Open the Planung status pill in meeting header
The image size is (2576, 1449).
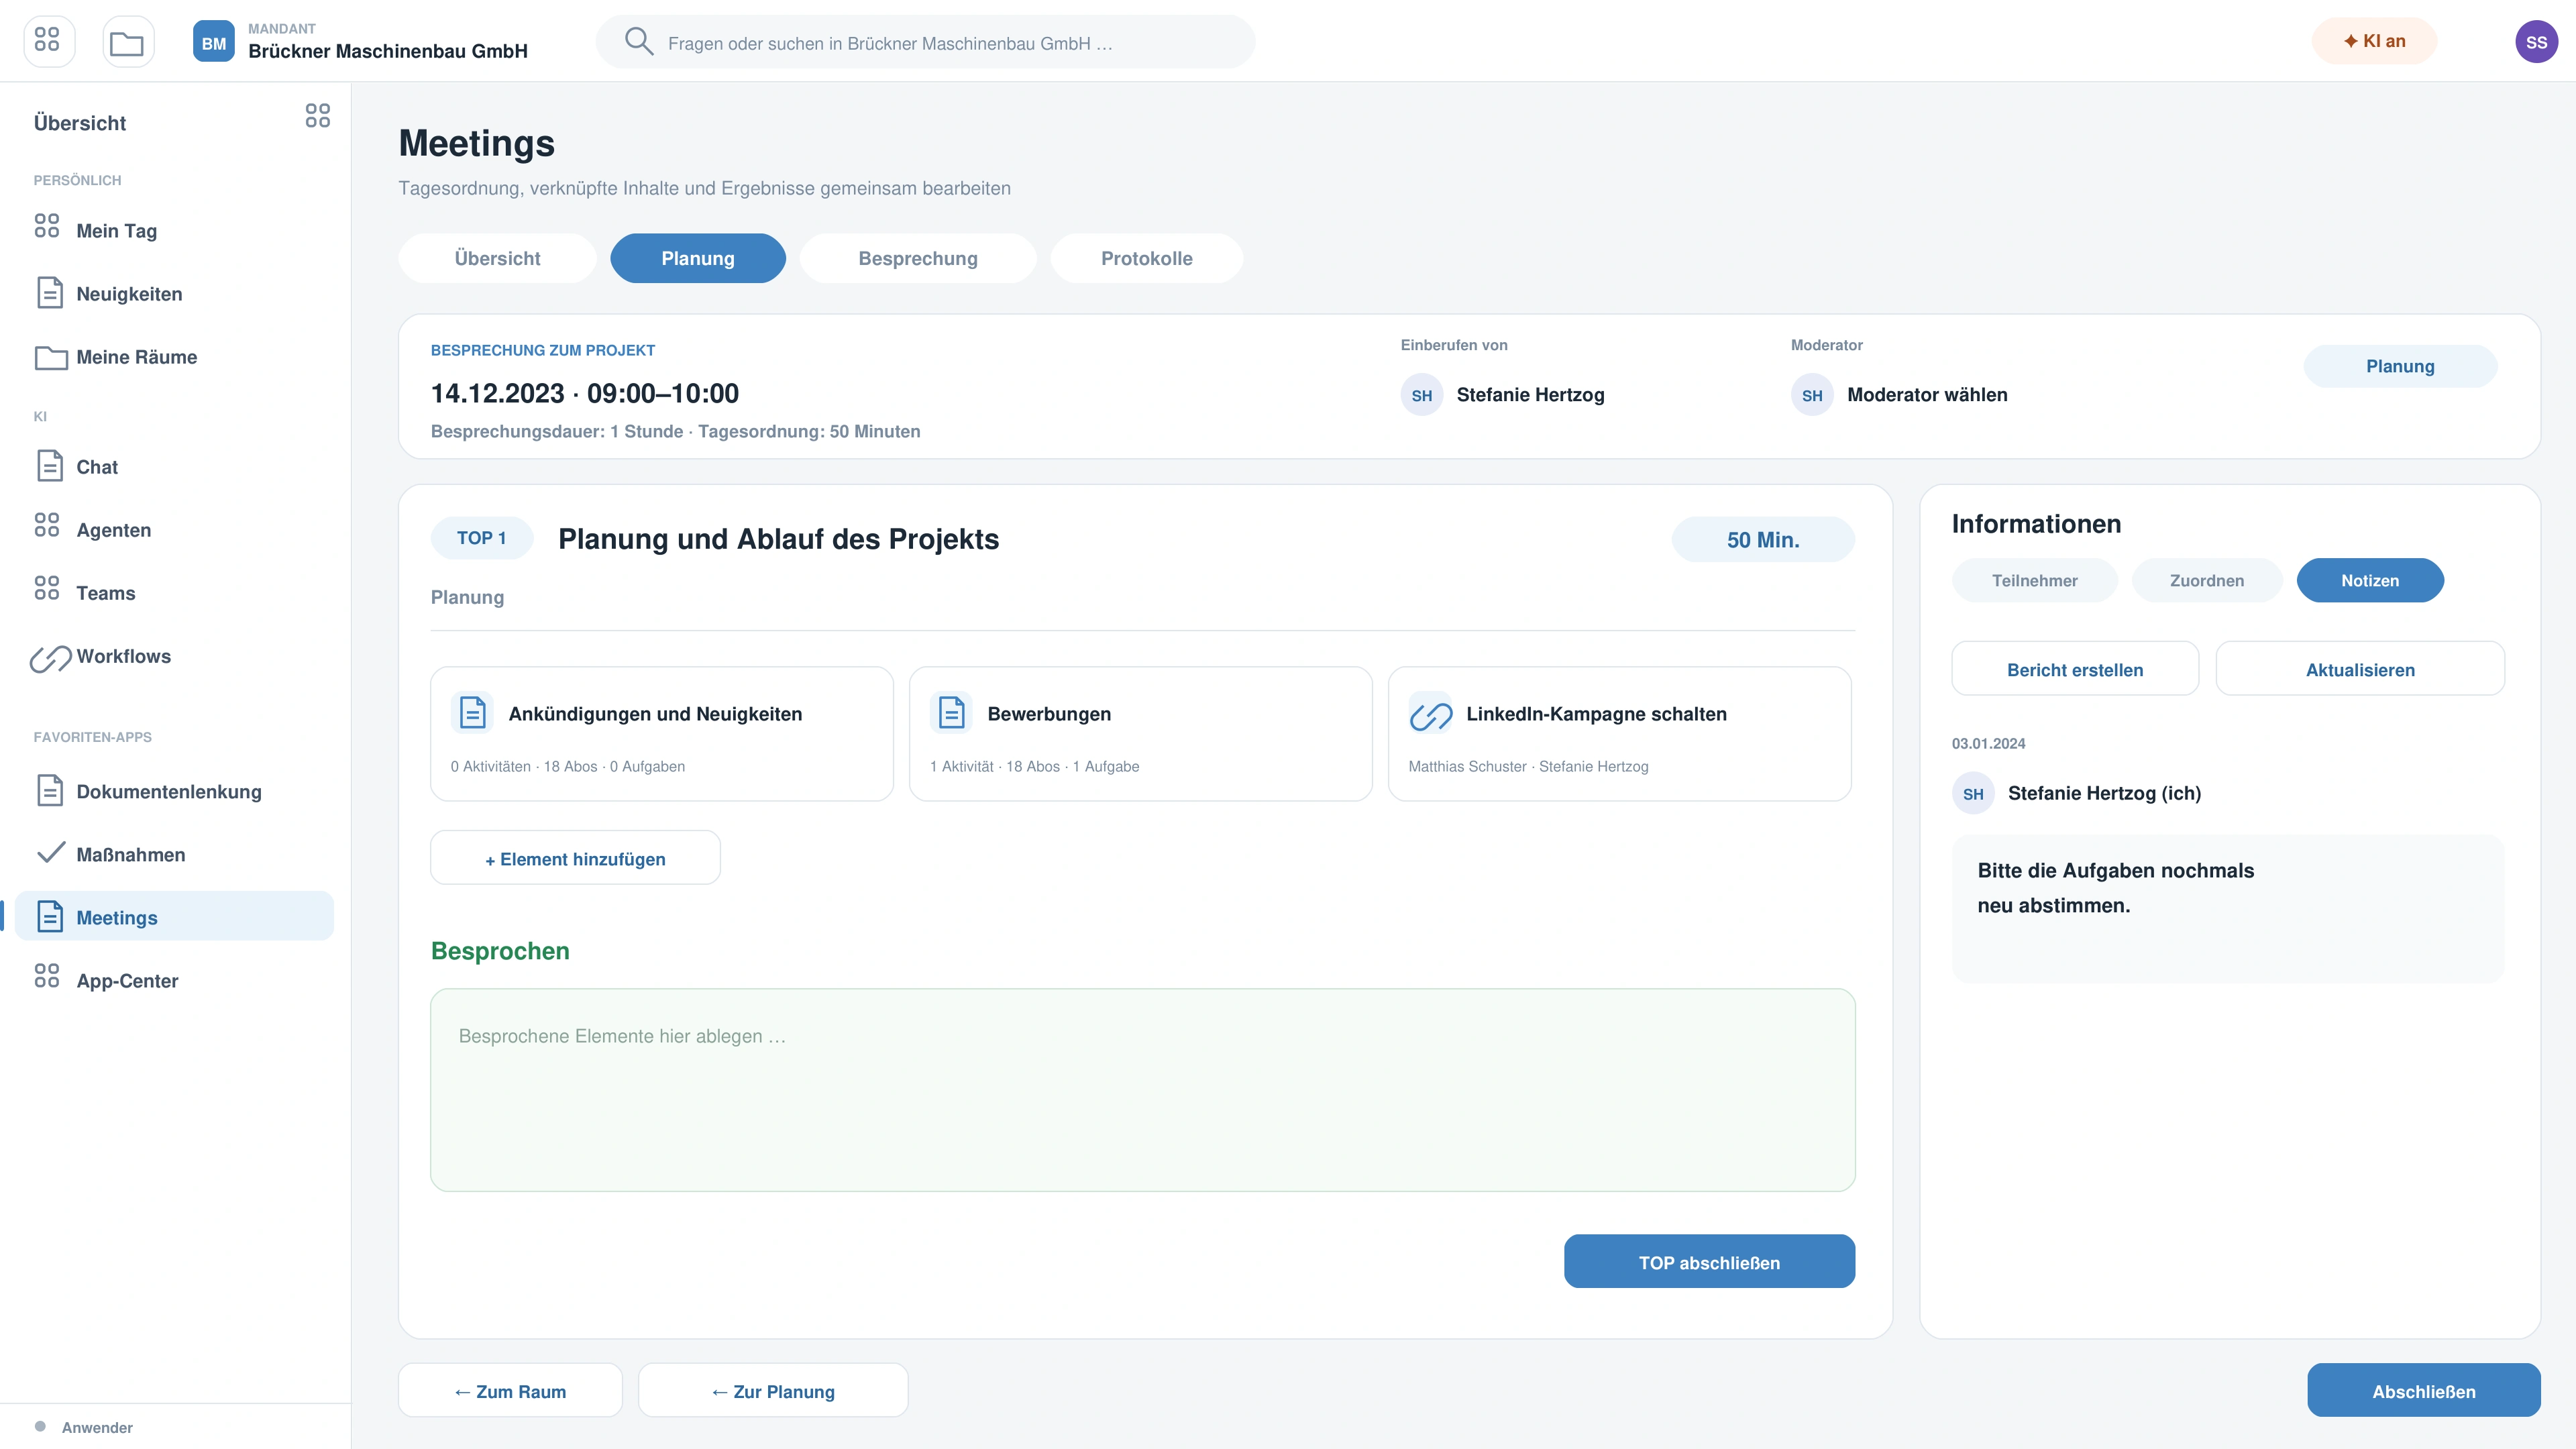pyautogui.click(x=2400, y=366)
